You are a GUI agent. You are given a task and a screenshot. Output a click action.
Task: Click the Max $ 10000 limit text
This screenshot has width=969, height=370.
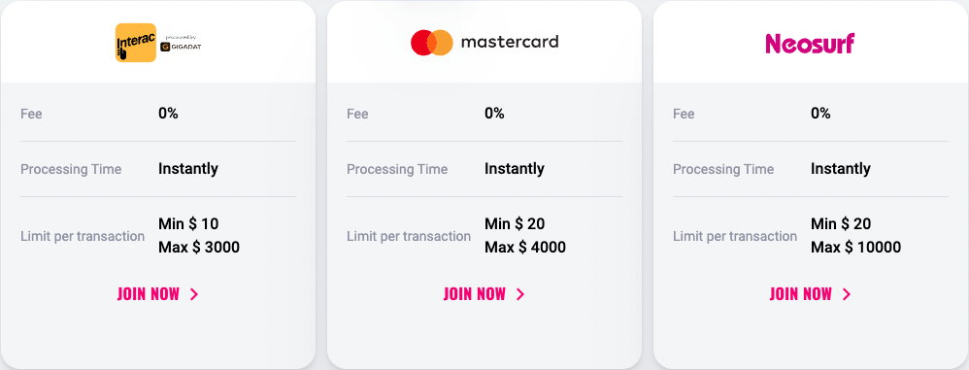pyautogui.click(x=856, y=248)
